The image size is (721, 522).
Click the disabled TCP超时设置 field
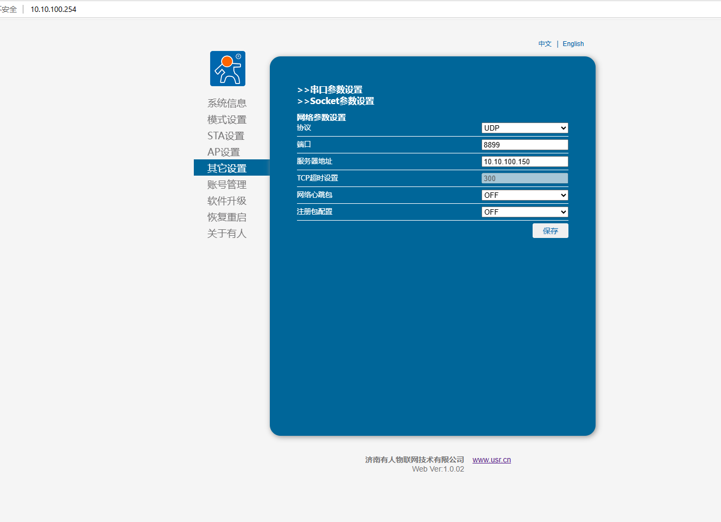coord(524,178)
